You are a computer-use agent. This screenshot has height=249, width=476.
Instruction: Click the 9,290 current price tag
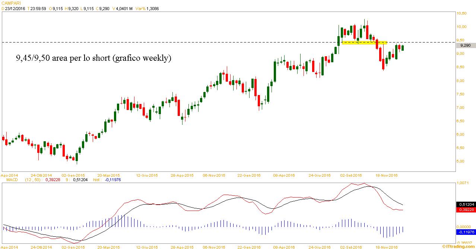(466, 45)
